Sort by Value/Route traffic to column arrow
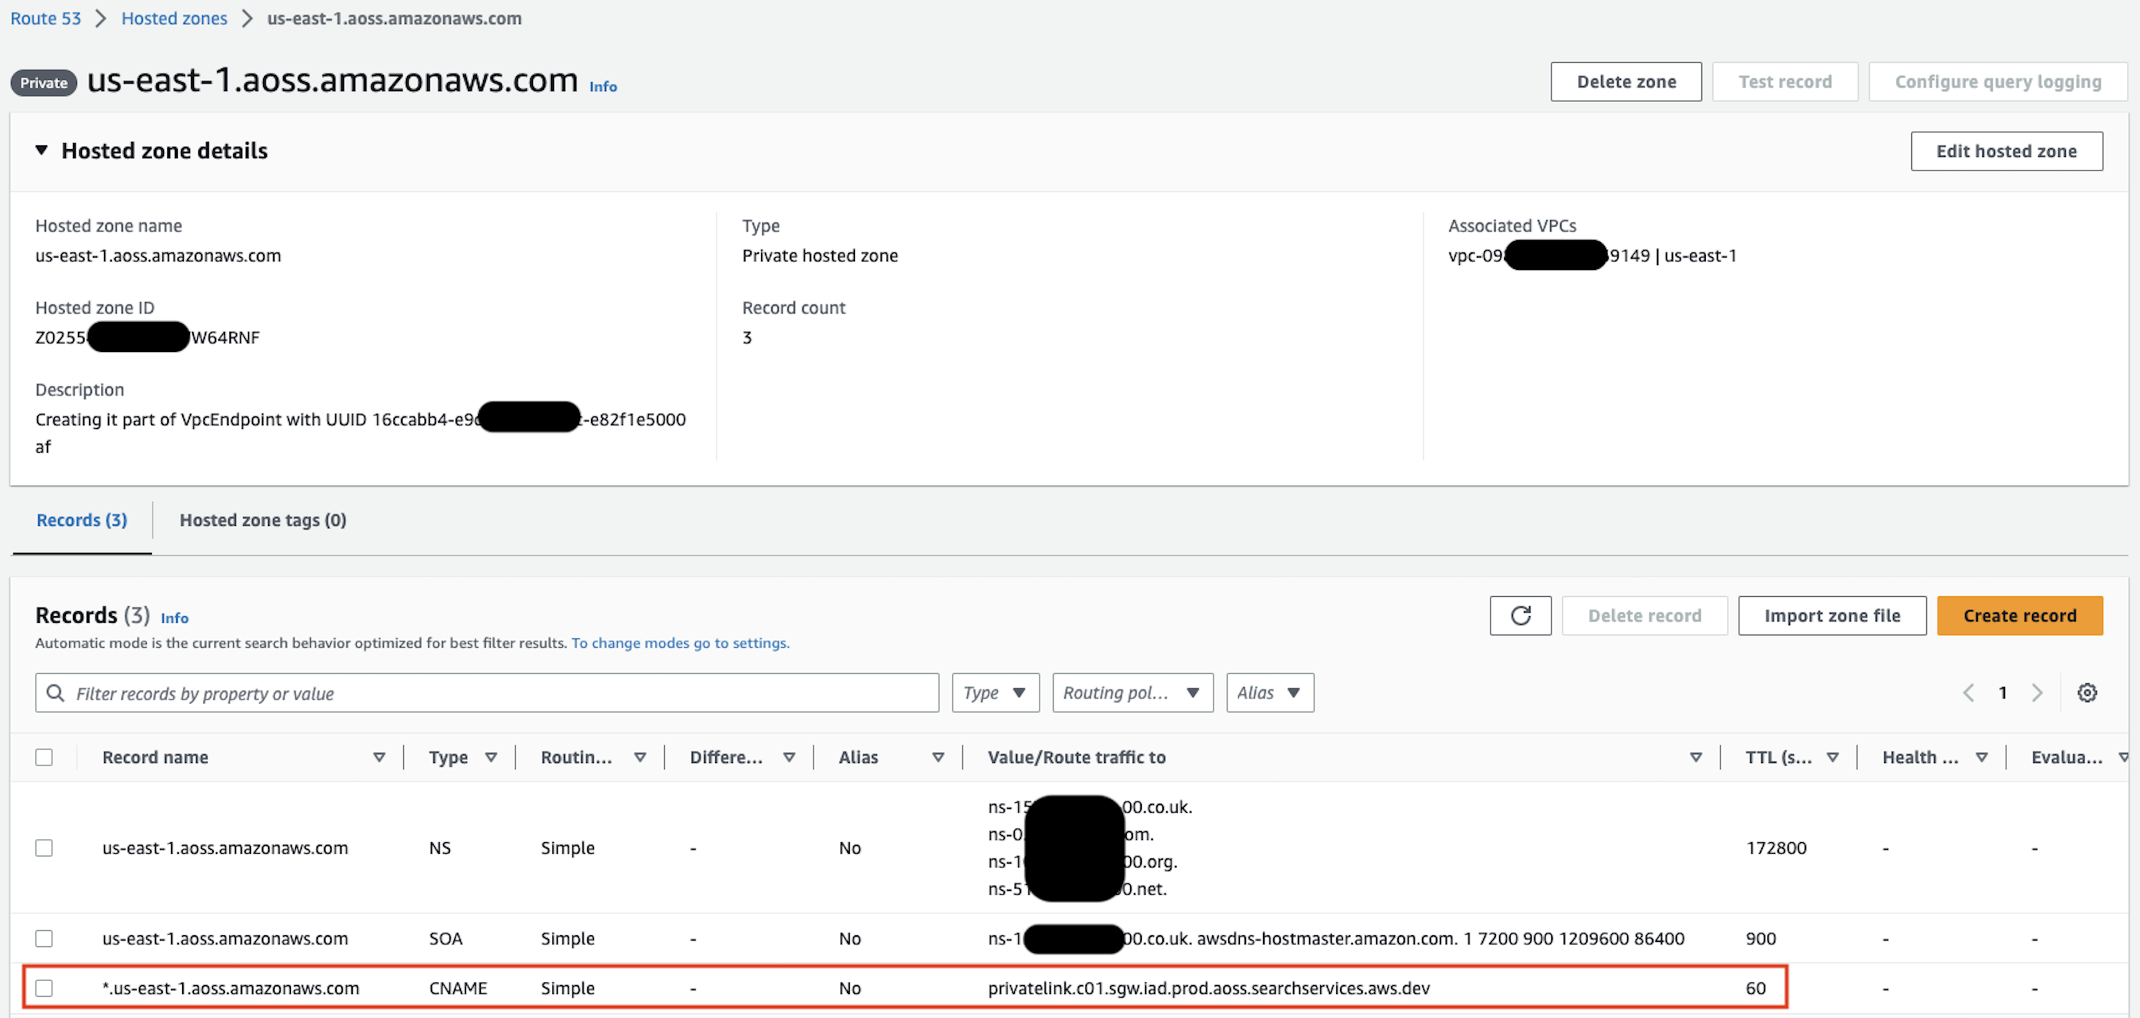Screen dimensions: 2140x1018 [x=1695, y=757]
